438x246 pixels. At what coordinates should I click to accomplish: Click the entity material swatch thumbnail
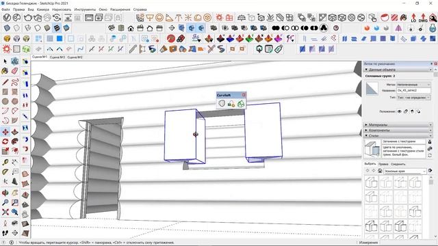click(372, 89)
